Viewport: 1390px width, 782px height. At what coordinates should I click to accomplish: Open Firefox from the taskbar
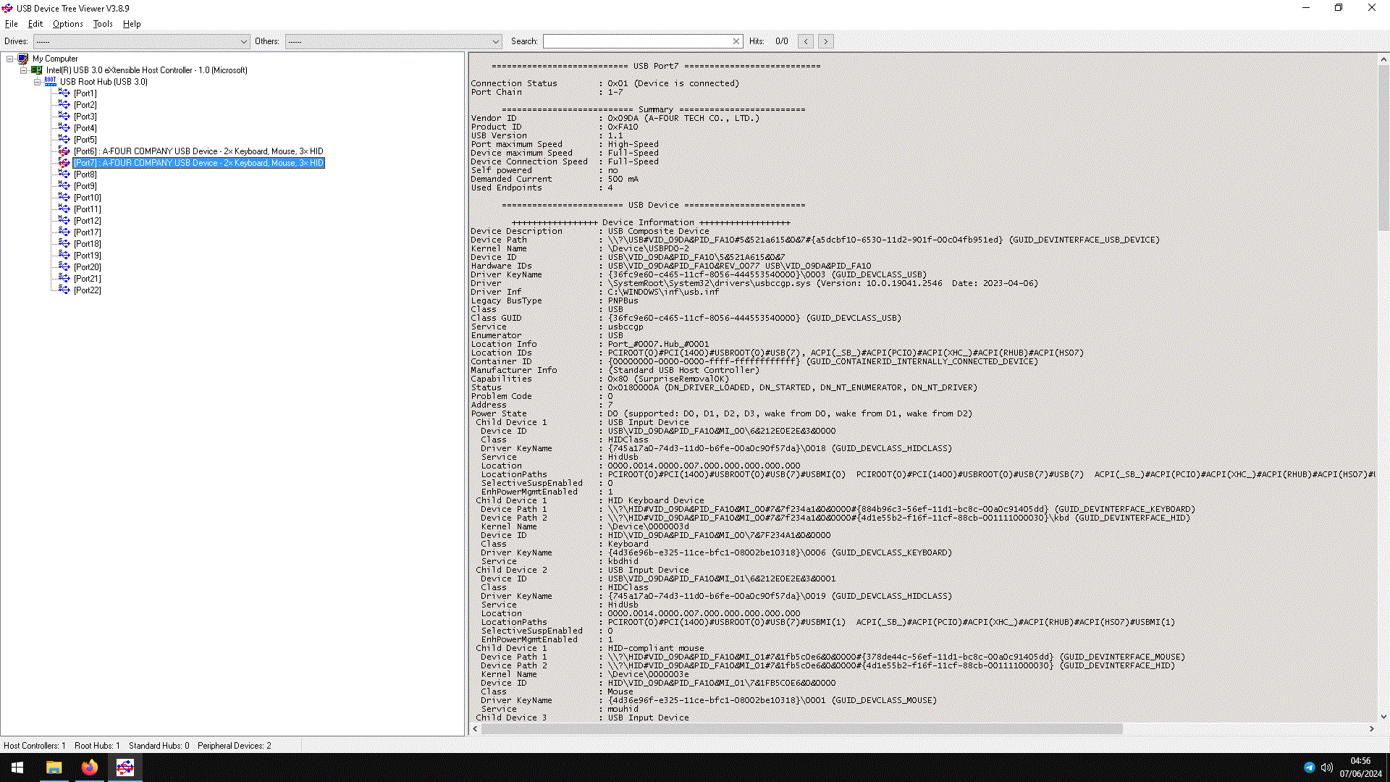click(x=89, y=768)
